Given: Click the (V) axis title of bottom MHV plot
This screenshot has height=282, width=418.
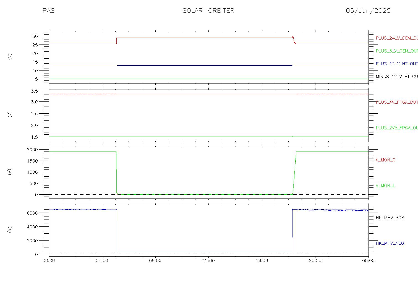Looking at the screenshot, I should pyautogui.click(x=10, y=229).
